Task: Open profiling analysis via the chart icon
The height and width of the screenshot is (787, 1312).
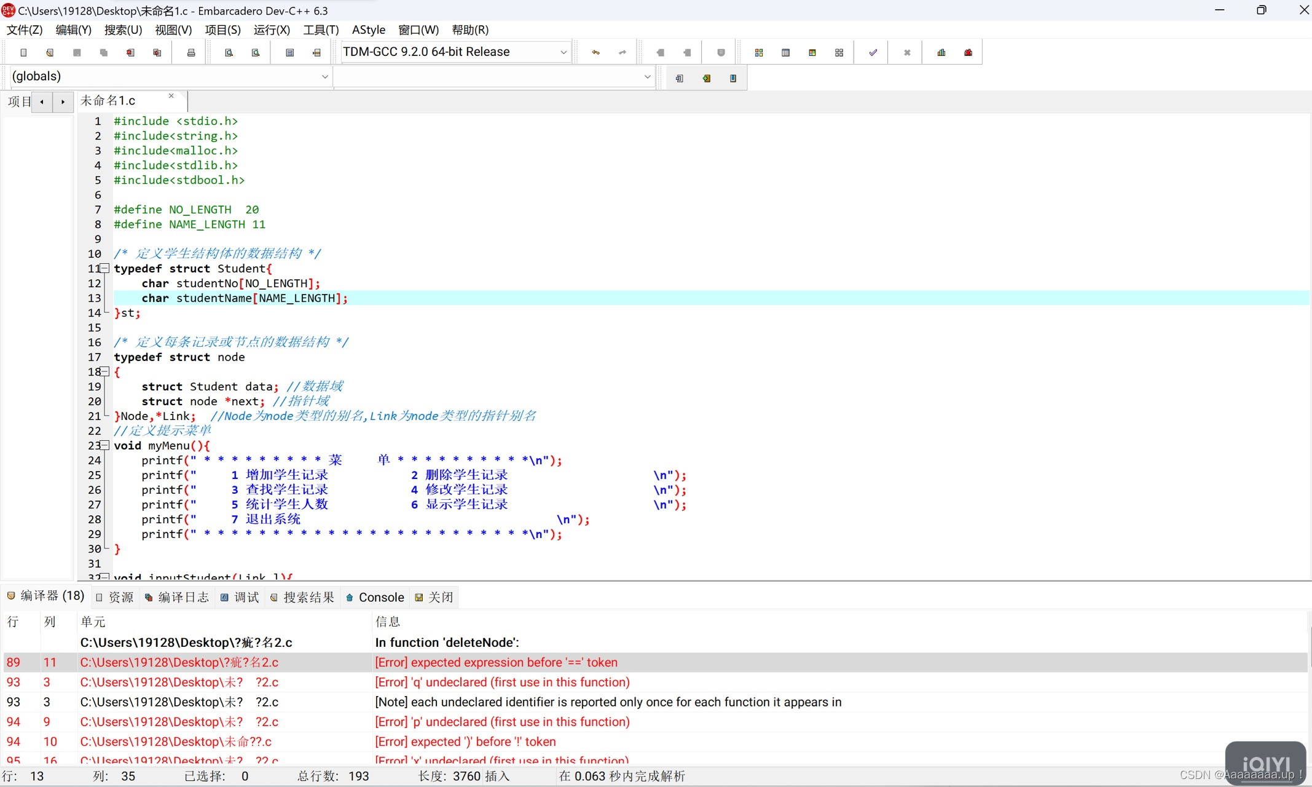Action: tap(941, 52)
